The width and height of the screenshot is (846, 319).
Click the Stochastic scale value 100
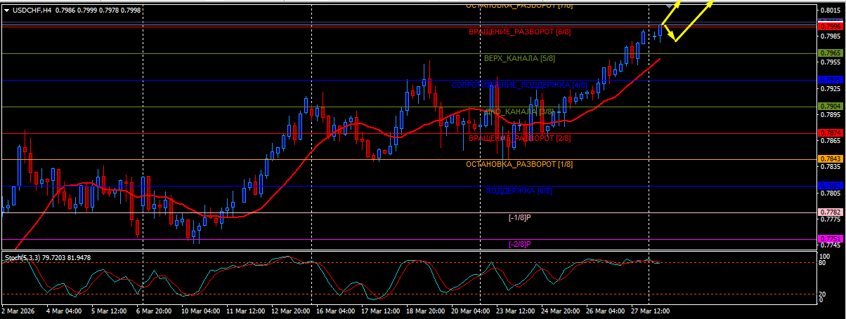[825, 257]
